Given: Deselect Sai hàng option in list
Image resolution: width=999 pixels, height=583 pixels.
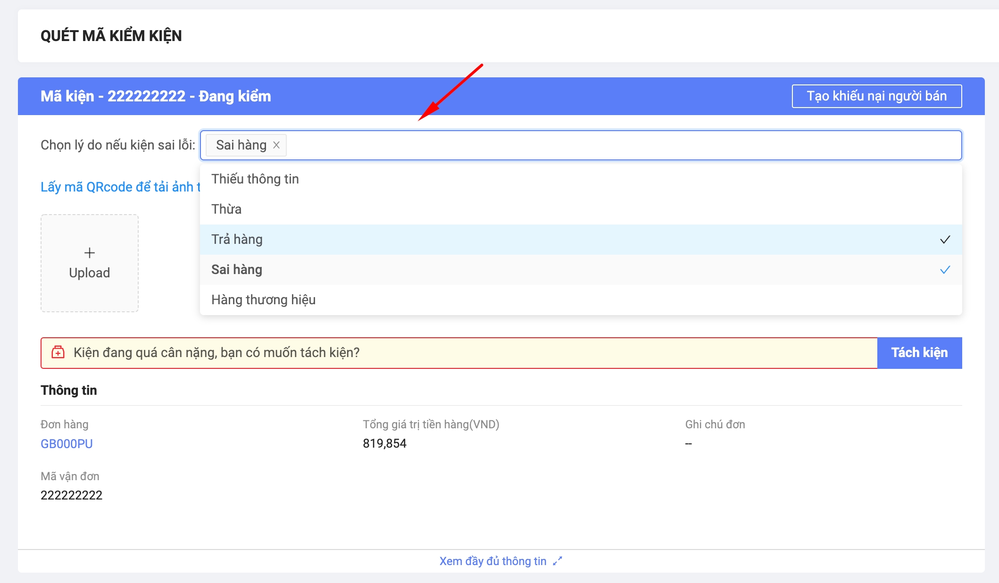Looking at the screenshot, I should tap(237, 270).
